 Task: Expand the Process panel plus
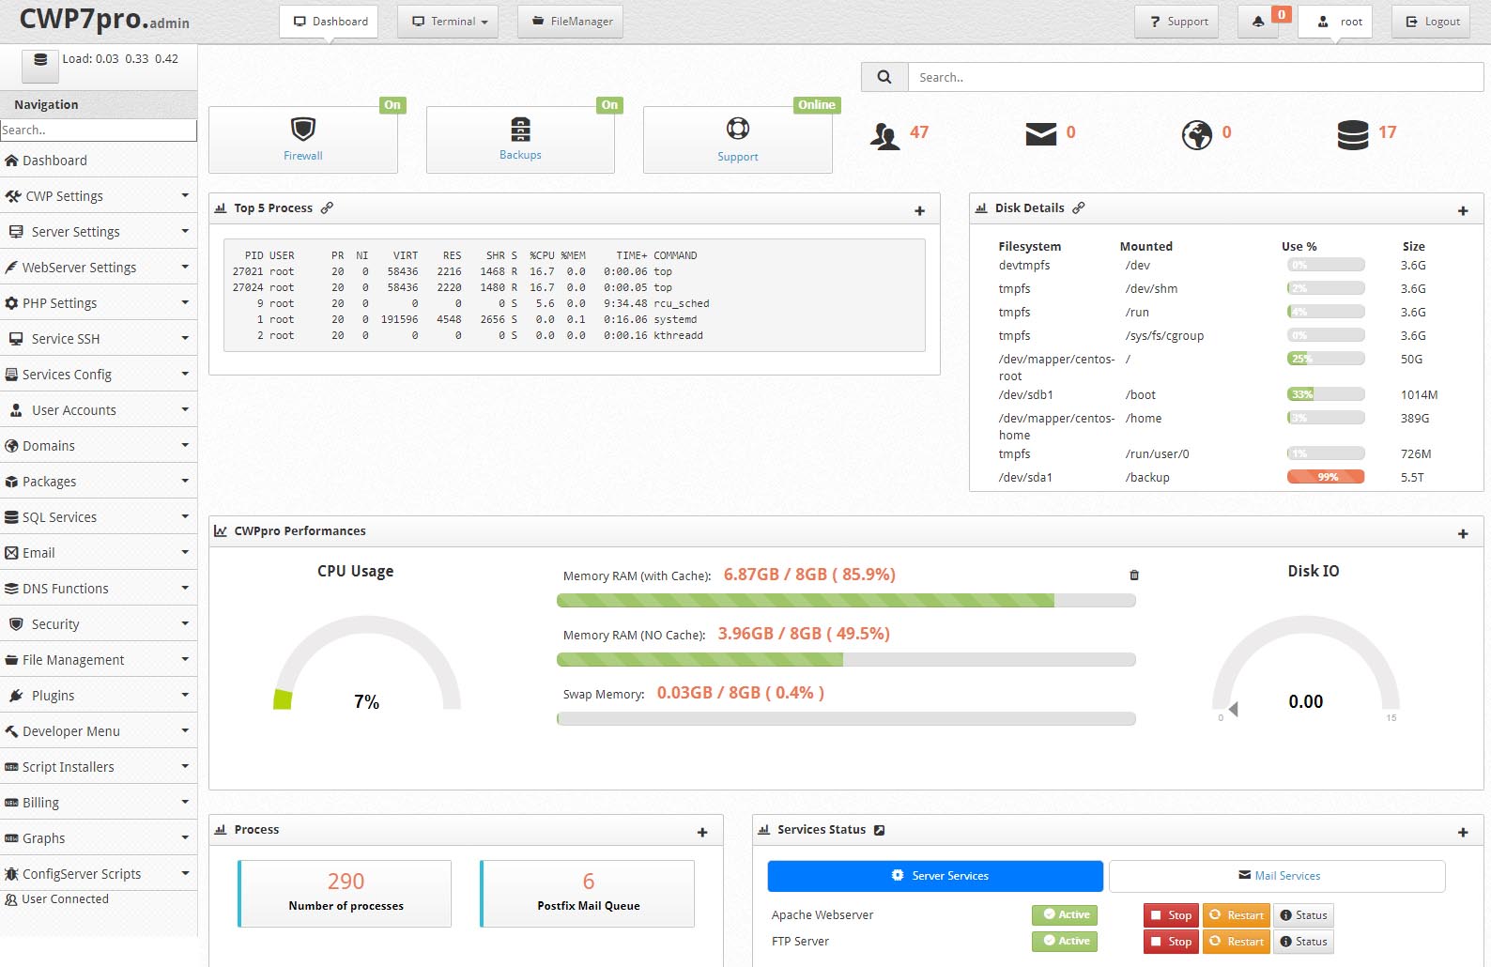coord(702,833)
